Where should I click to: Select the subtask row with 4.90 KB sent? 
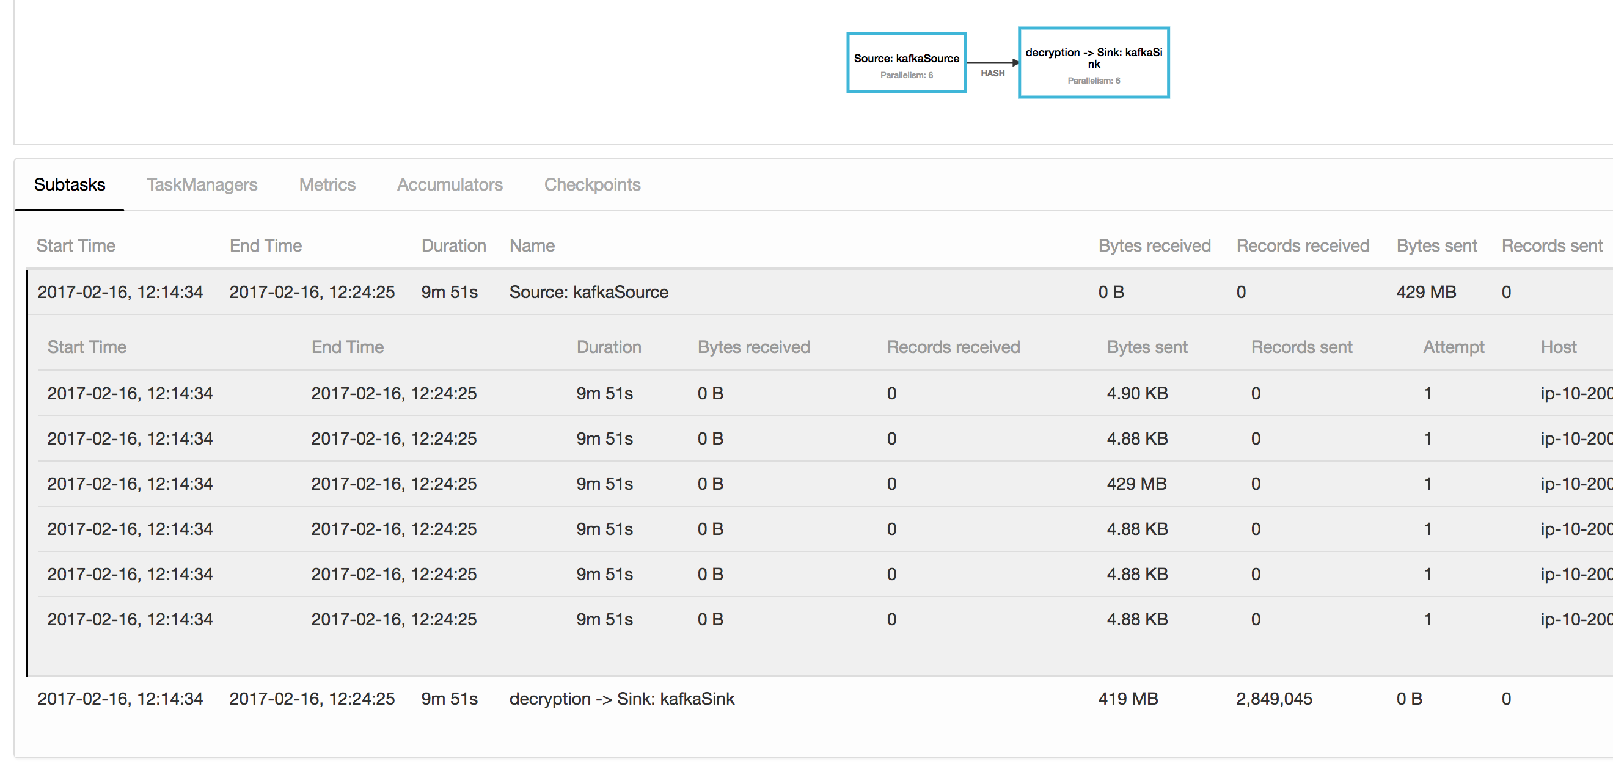pos(1136,394)
